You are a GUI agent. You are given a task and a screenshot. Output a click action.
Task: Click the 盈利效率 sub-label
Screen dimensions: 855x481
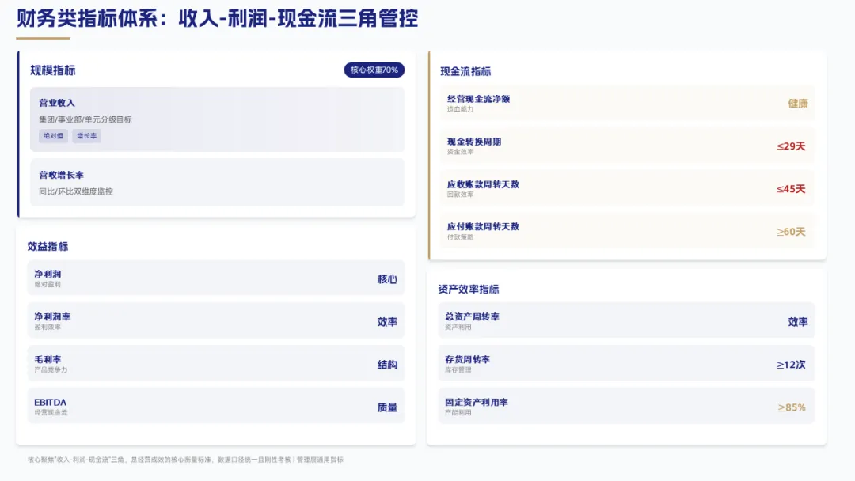point(47,328)
